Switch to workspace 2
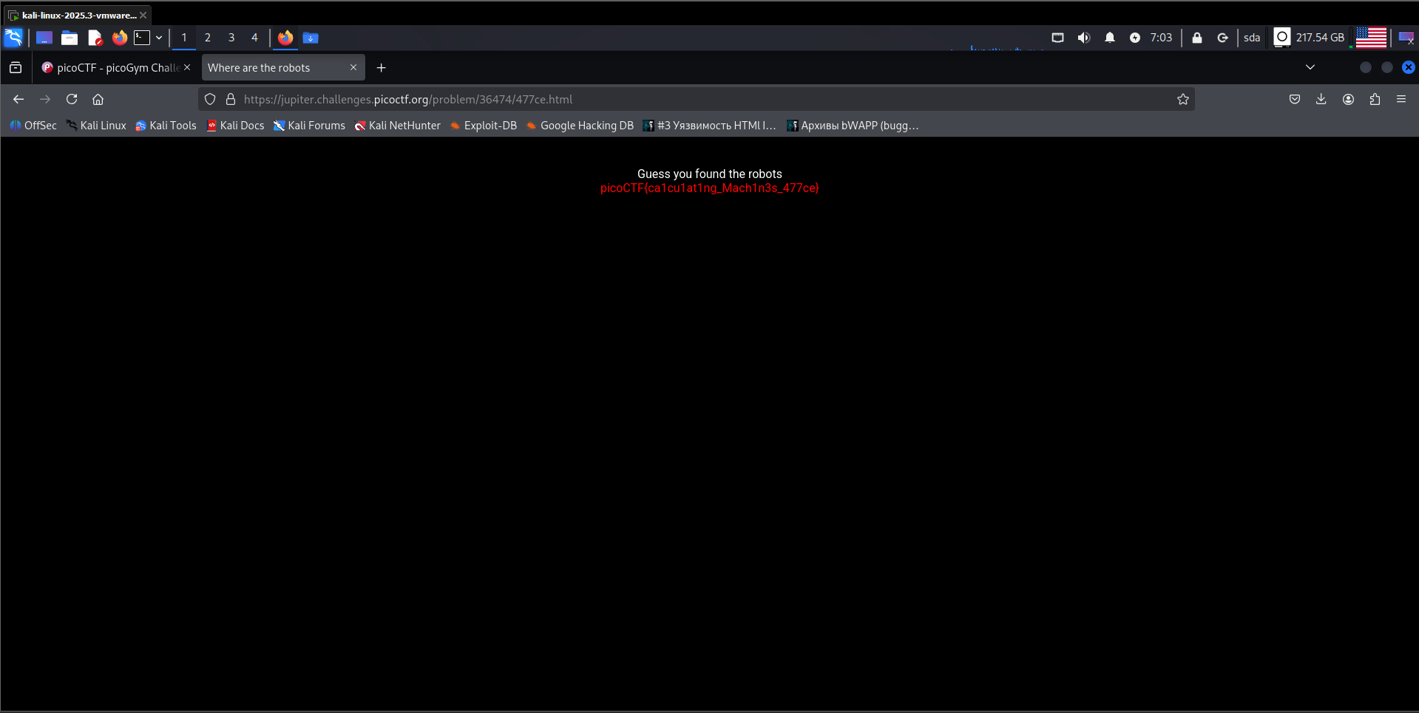The height and width of the screenshot is (713, 1419). (x=208, y=38)
